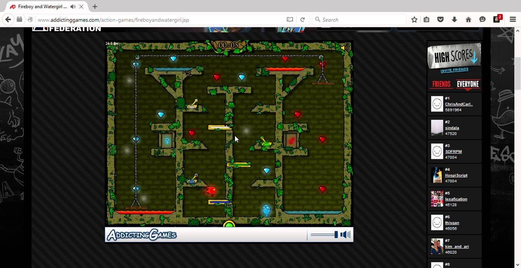Click the Amazon extension icon
The height and width of the screenshot is (268, 521).
497,19
